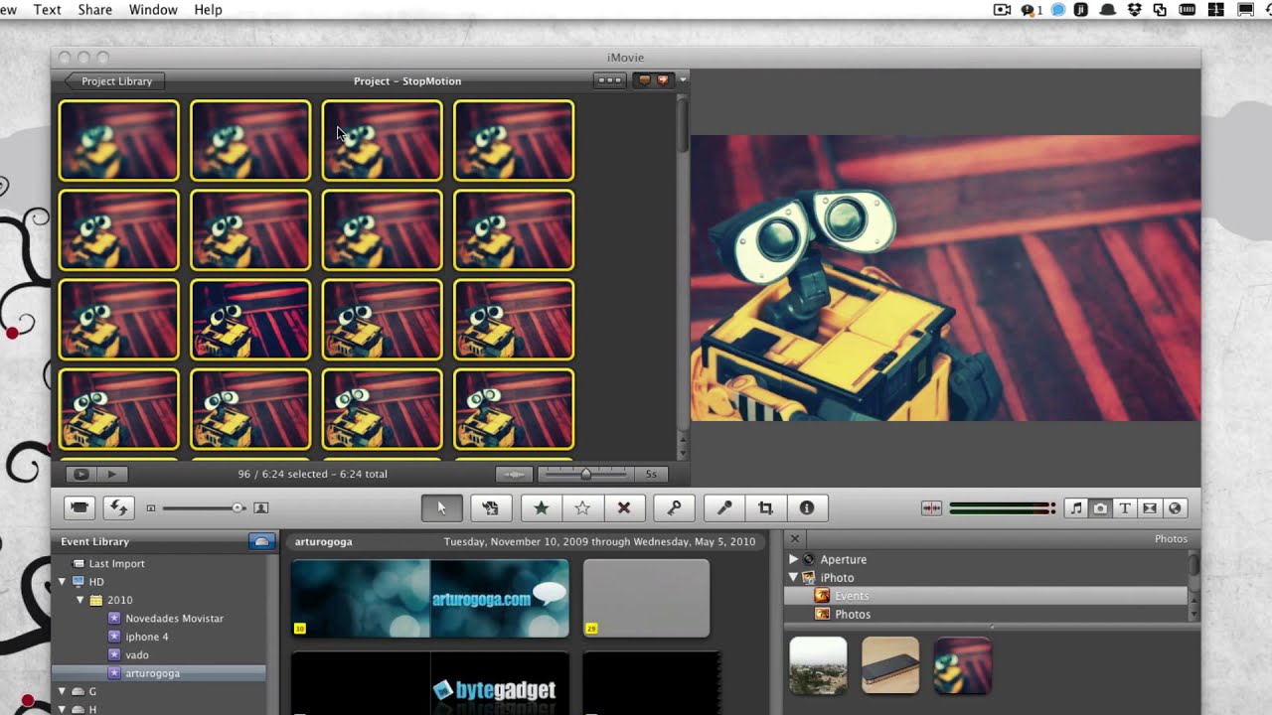Close the Photos browser with X
The image size is (1272, 715).
[794, 538]
